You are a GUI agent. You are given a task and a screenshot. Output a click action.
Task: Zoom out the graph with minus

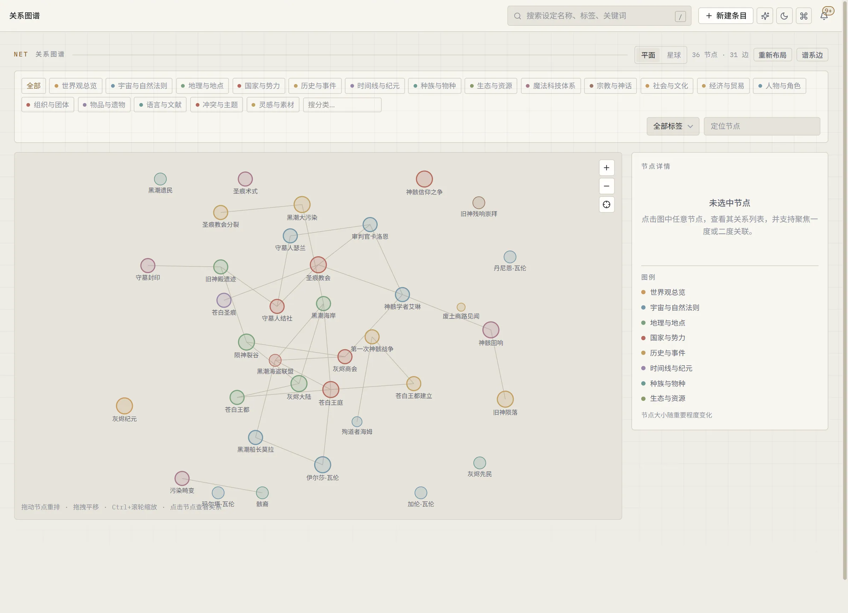click(x=606, y=186)
